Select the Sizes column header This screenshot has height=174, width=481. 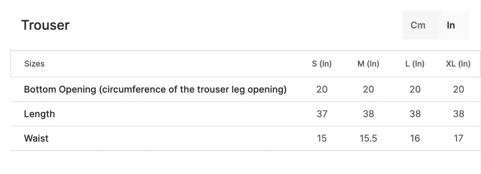(x=34, y=64)
